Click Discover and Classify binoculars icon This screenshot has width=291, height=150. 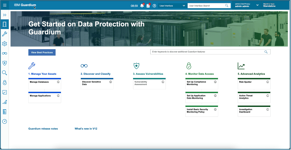84,66
